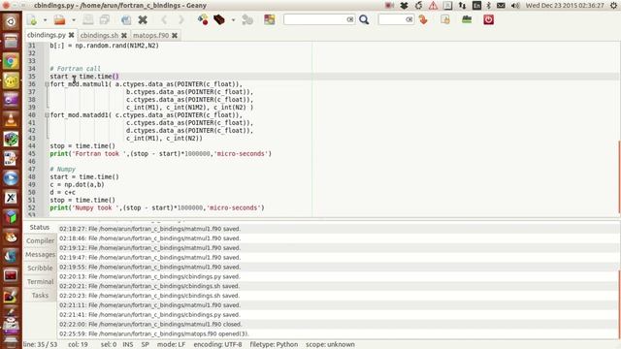
Task: Click the Save all files icon
Action: (x=105, y=19)
